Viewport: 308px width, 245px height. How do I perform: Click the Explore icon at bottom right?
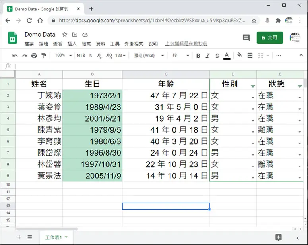click(x=278, y=237)
